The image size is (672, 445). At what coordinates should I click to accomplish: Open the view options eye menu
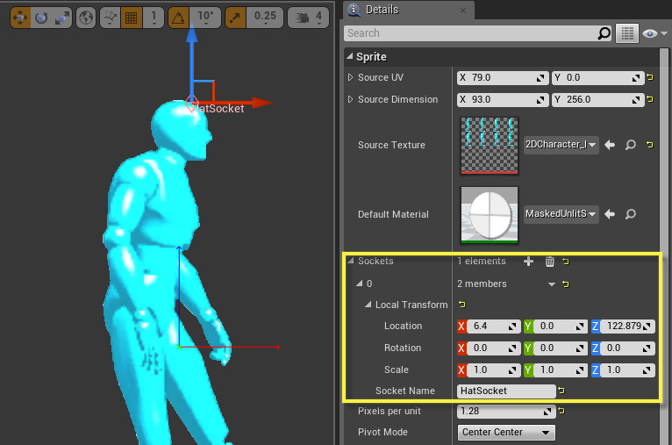click(652, 33)
